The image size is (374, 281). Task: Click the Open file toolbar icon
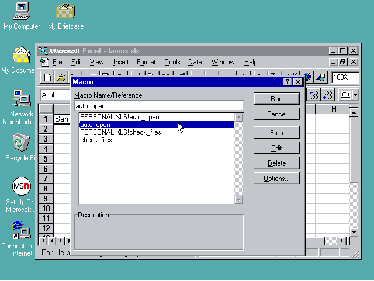coord(61,77)
